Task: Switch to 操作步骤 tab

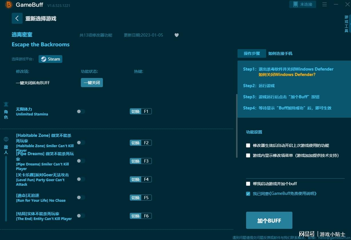Action: [252, 53]
